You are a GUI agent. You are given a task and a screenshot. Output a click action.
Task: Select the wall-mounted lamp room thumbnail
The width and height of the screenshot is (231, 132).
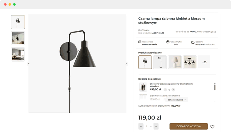pos(18,38)
